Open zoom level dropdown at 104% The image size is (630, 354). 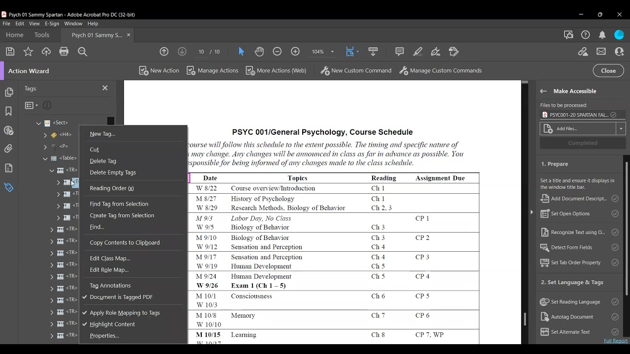[x=332, y=52]
